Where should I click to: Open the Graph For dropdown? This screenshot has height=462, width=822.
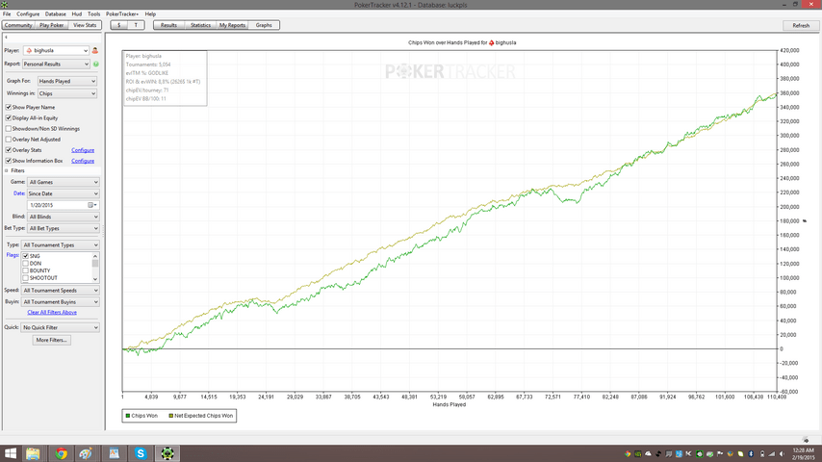tap(67, 81)
